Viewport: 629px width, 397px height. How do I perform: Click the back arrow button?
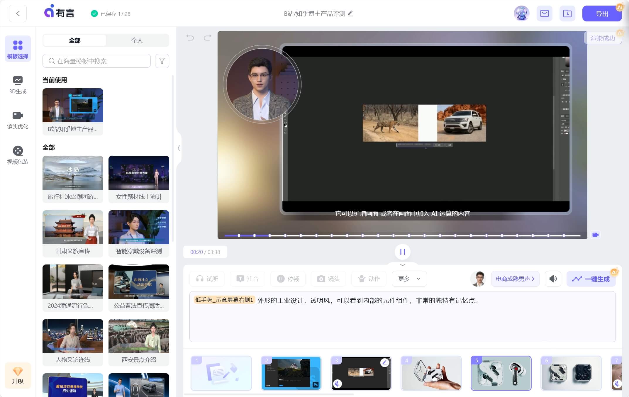click(x=18, y=13)
